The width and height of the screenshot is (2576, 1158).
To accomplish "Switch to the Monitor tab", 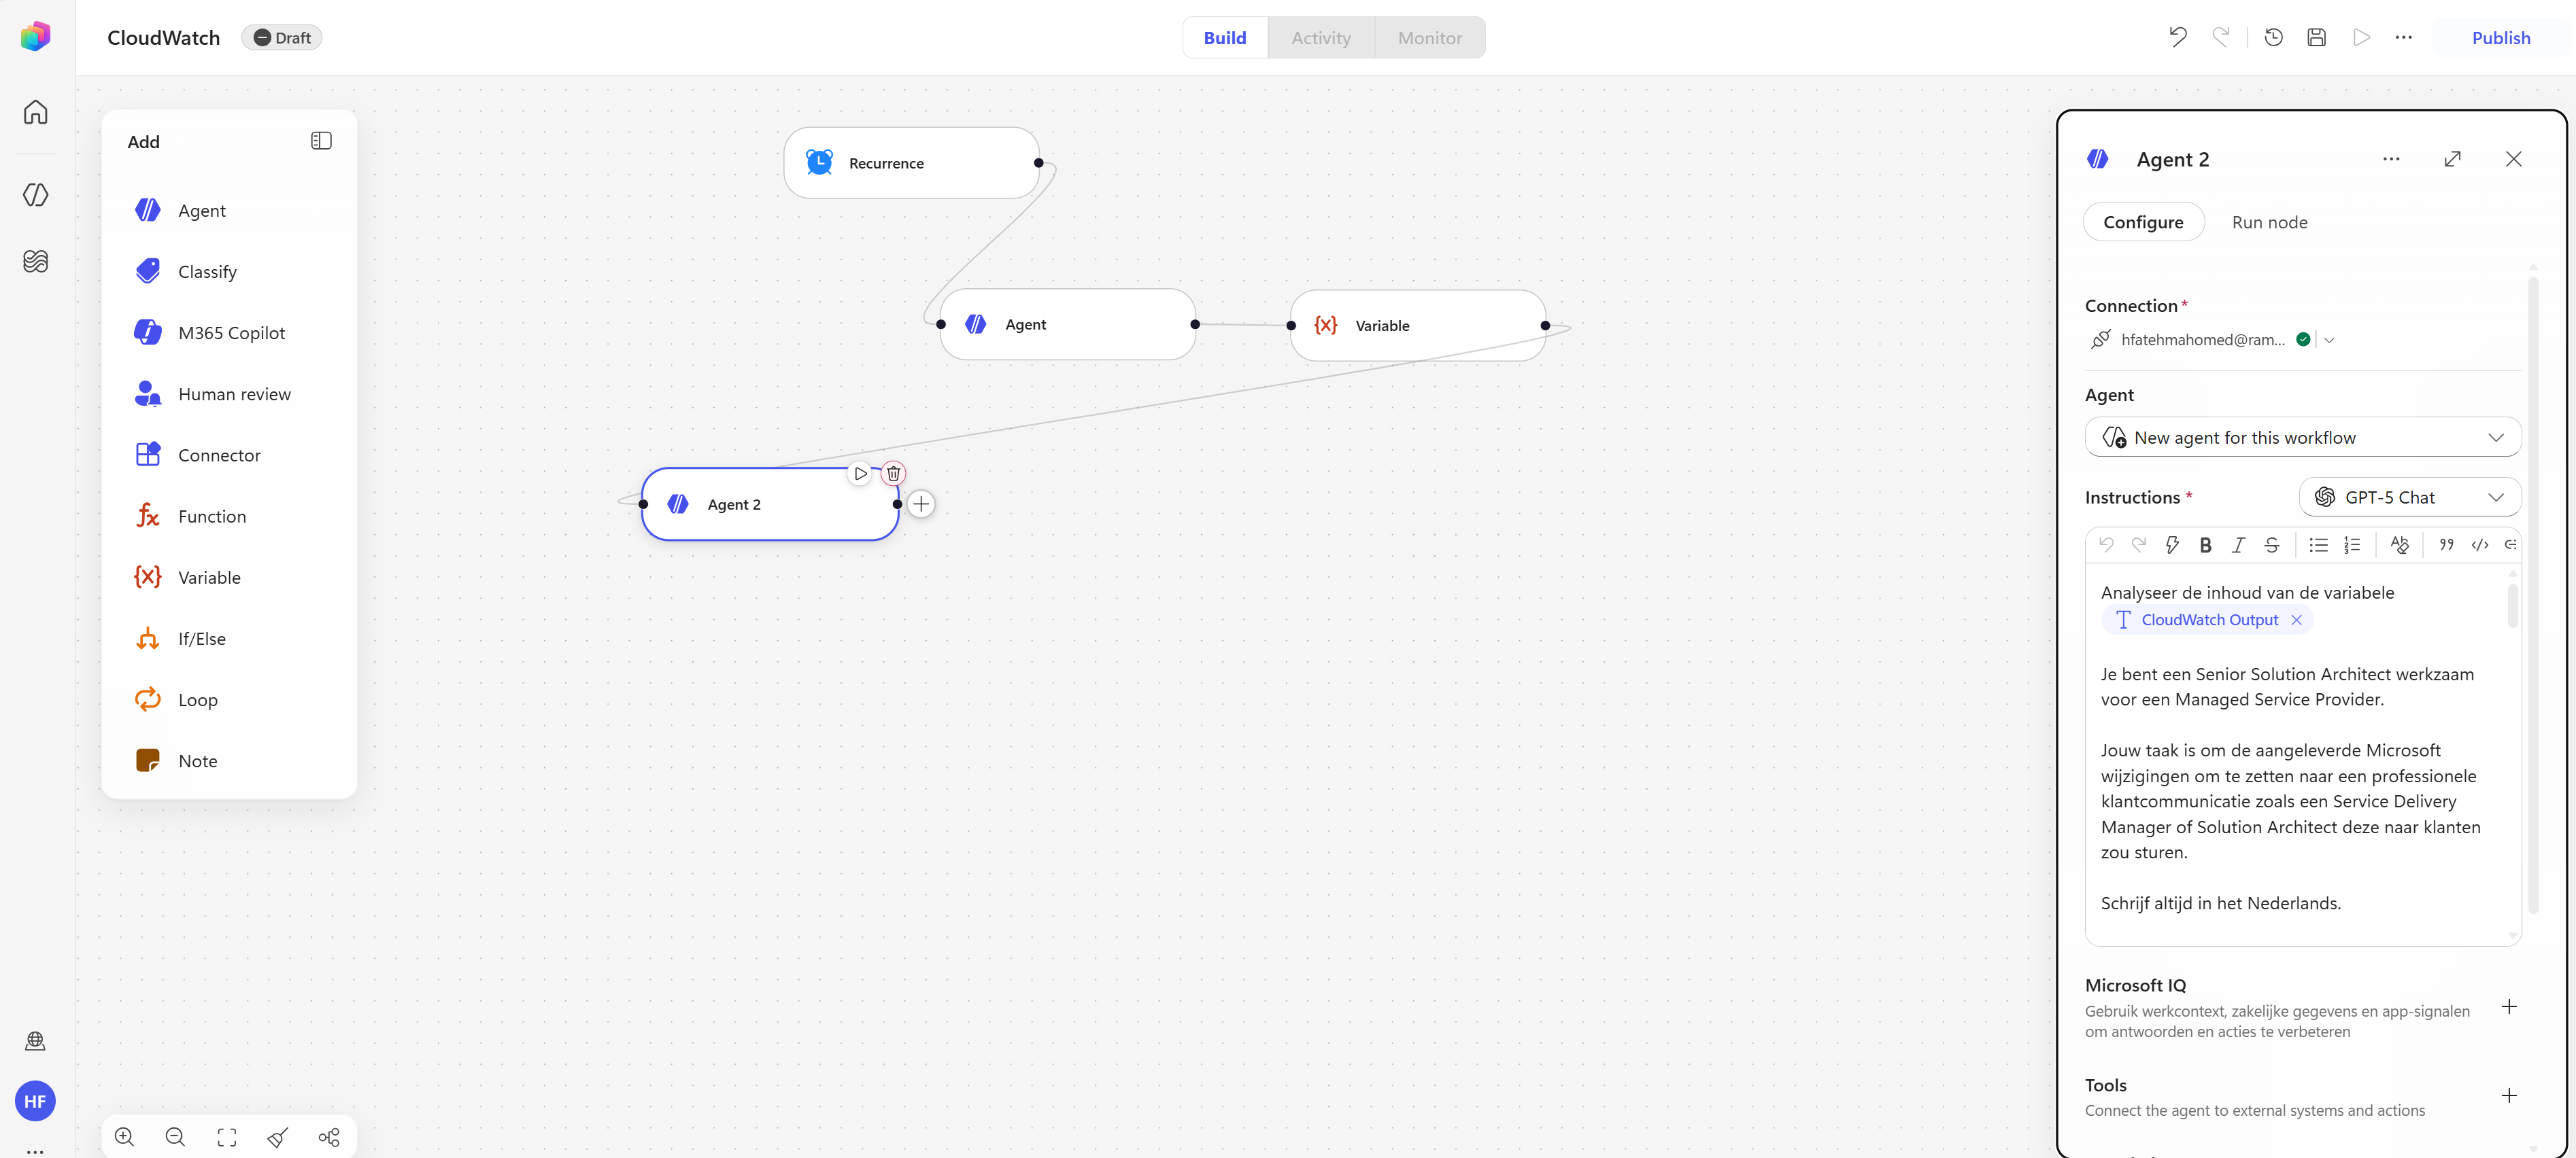I will click(1429, 38).
